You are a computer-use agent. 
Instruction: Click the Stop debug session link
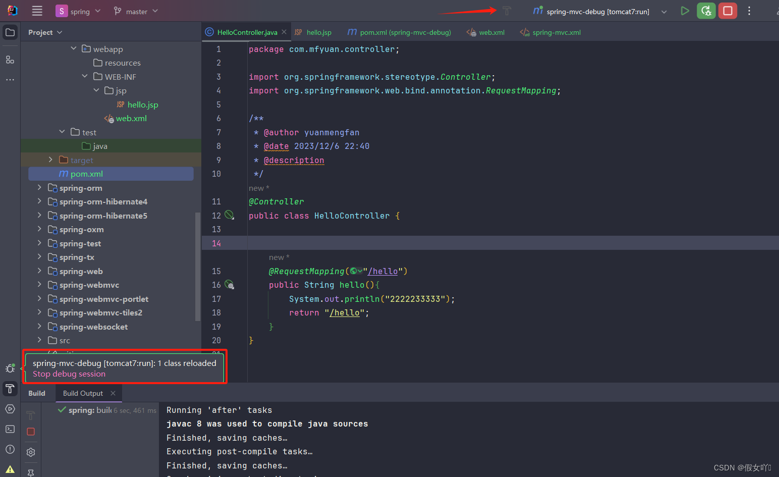click(69, 374)
